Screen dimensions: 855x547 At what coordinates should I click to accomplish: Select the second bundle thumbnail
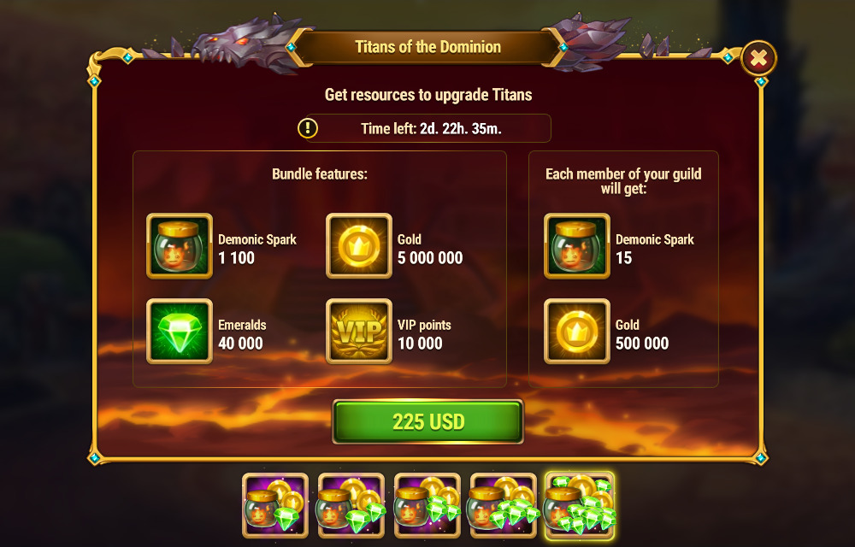pyautogui.click(x=351, y=506)
